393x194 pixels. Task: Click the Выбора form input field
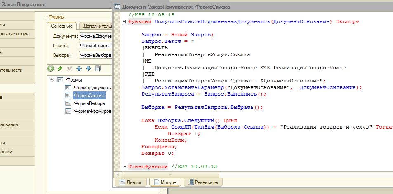coord(95,55)
